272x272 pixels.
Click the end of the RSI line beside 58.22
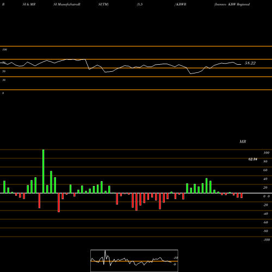[x=241, y=64]
